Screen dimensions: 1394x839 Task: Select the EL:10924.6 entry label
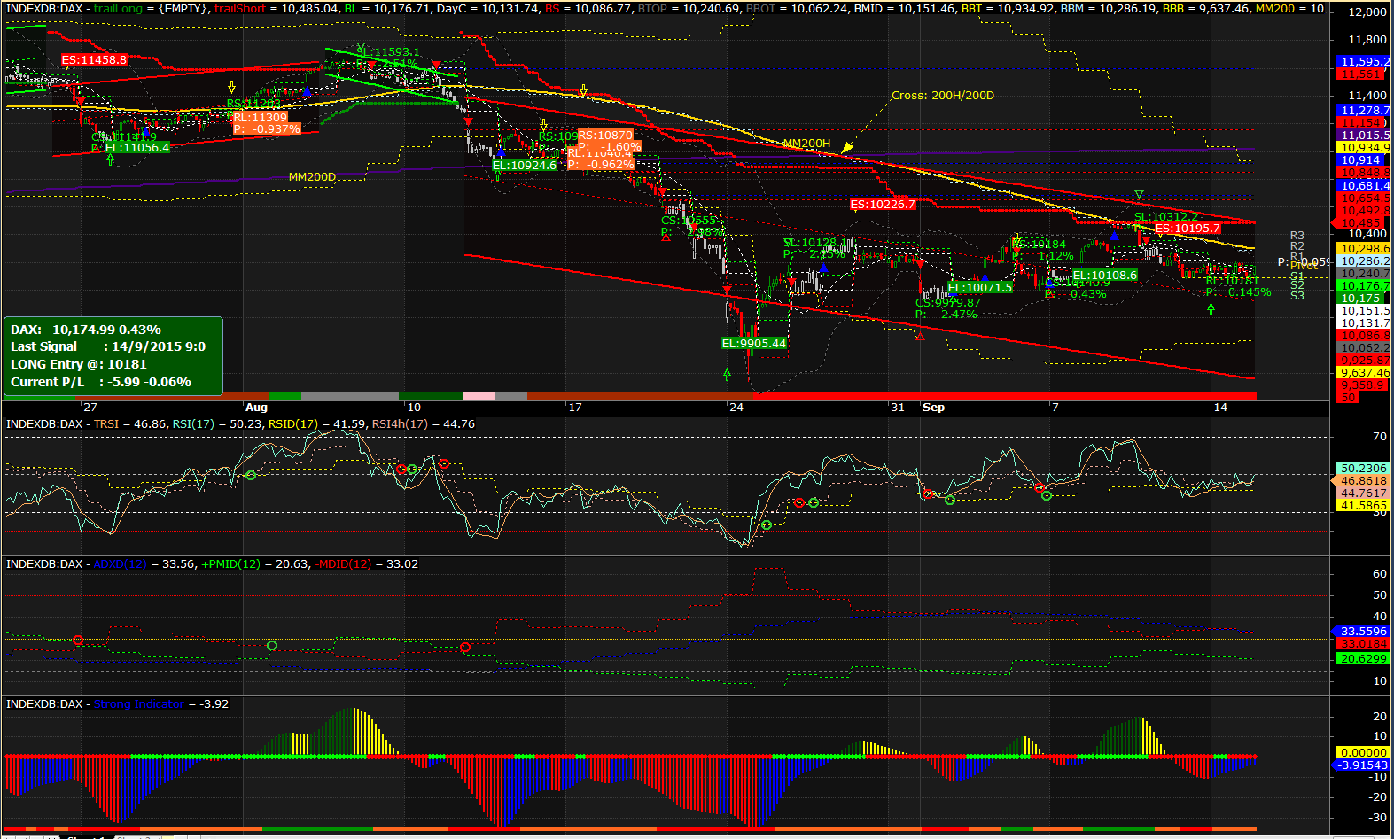pos(525,166)
